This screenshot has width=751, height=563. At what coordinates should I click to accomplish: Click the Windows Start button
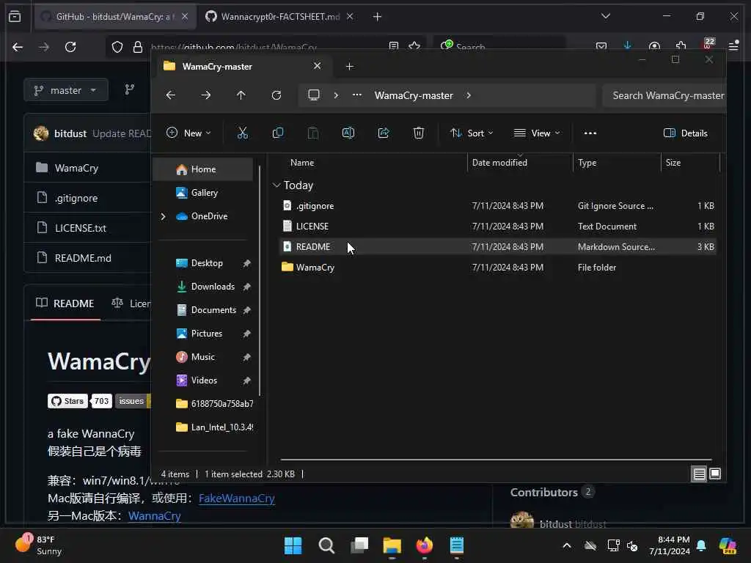293,545
